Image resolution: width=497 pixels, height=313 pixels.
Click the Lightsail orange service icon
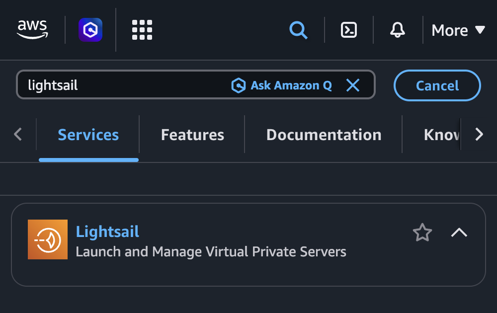click(48, 239)
